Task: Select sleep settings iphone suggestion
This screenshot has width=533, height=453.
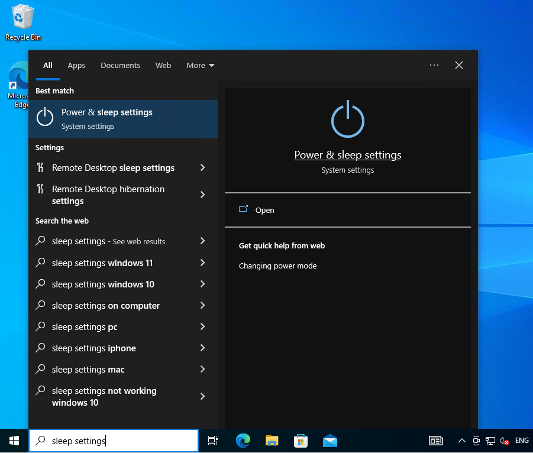Action: pyautogui.click(x=94, y=348)
